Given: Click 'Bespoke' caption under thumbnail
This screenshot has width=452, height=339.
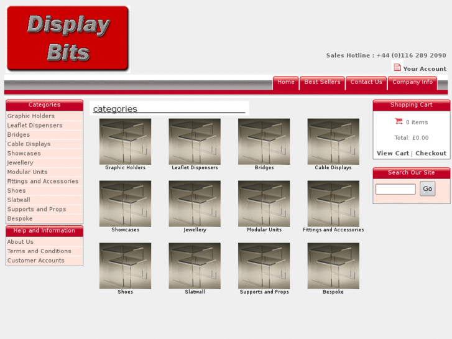Looking at the screenshot, I should (x=333, y=292).
